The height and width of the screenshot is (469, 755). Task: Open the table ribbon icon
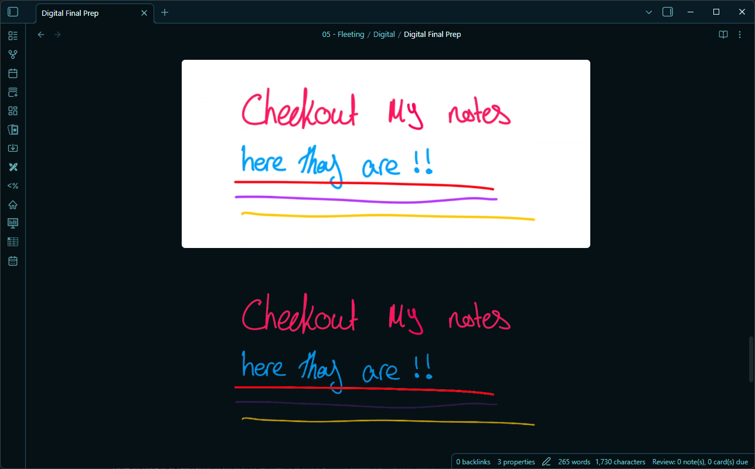point(13,242)
